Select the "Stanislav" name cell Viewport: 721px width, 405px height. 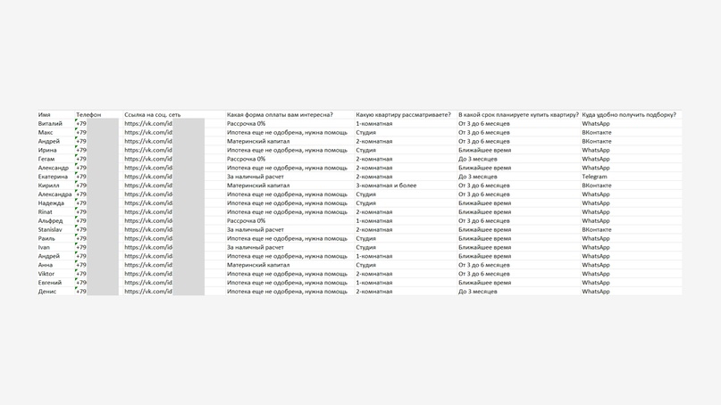[50, 229]
